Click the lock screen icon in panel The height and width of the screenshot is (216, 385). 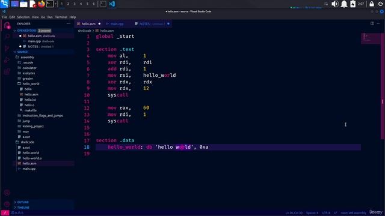(x=372, y=4)
